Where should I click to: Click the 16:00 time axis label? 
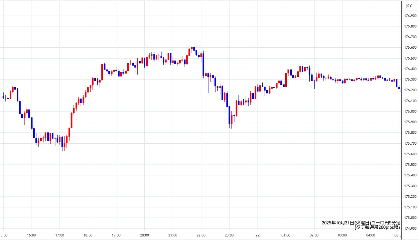pos(31,235)
